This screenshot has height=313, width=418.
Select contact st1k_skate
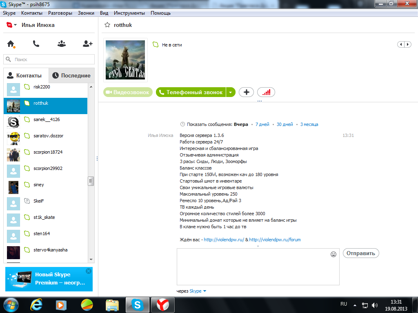[46, 220]
